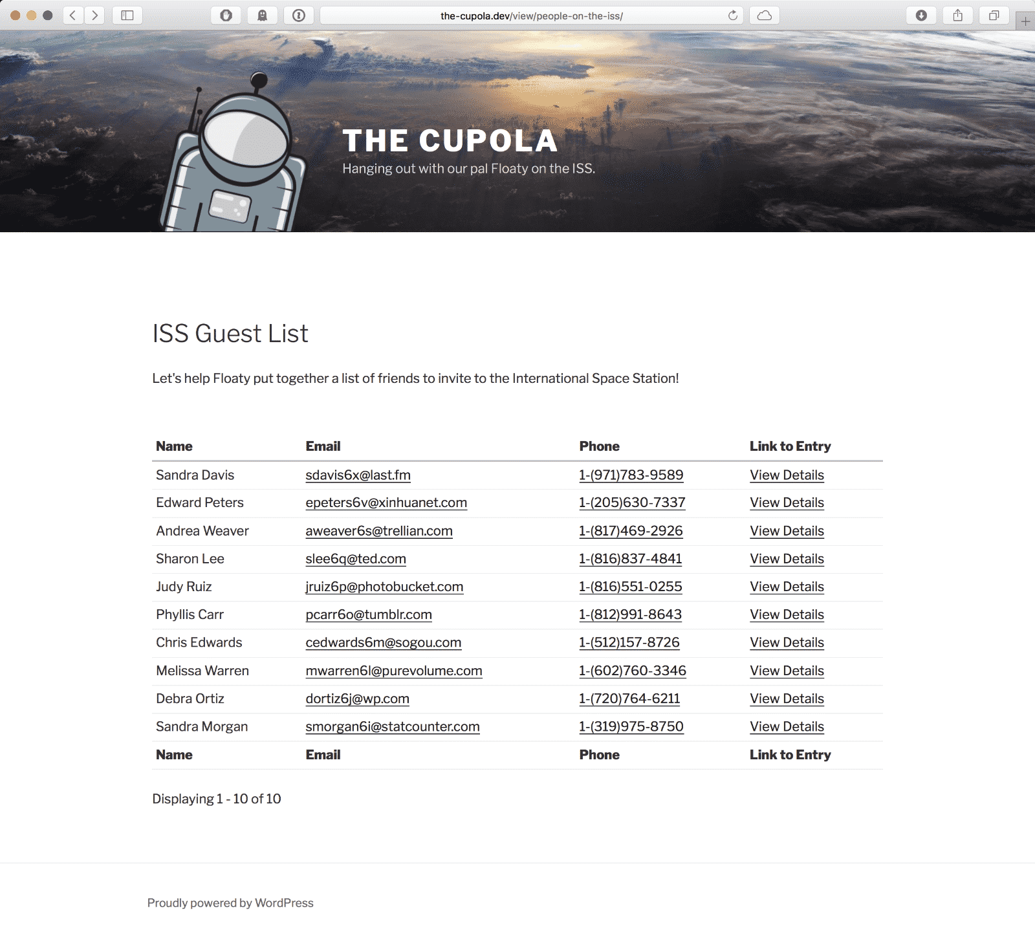1035x943 pixels.
Task: Click the name cell Melissa Warren
Action: pos(202,671)
